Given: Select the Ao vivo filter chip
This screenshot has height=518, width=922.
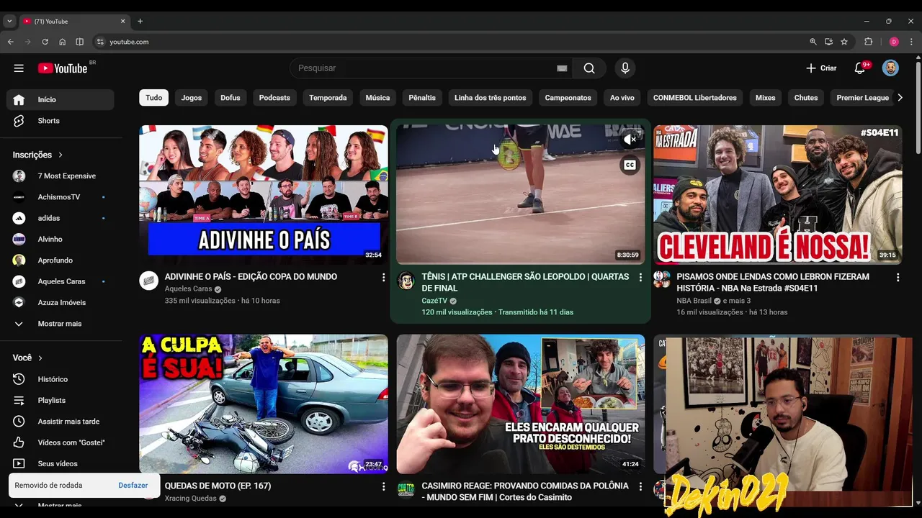Looking at the screenshot, I should pos(622,98).
